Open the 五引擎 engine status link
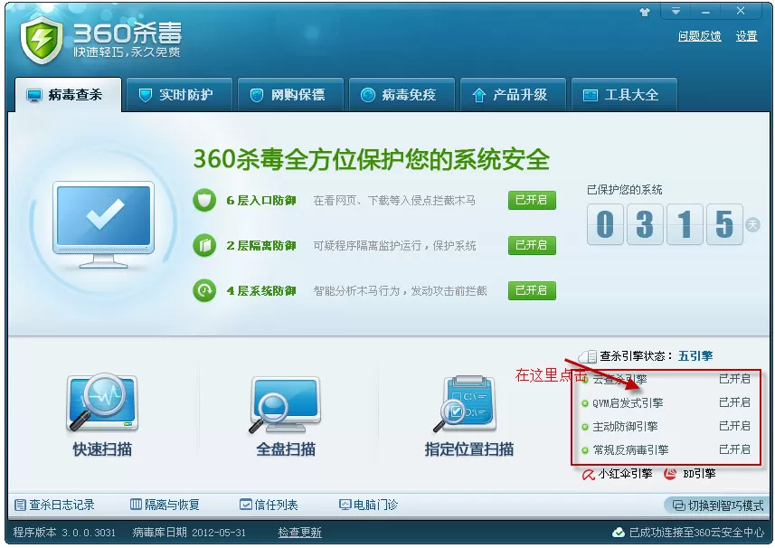Viewport: 775px width, 548px height. click(695, 355)
